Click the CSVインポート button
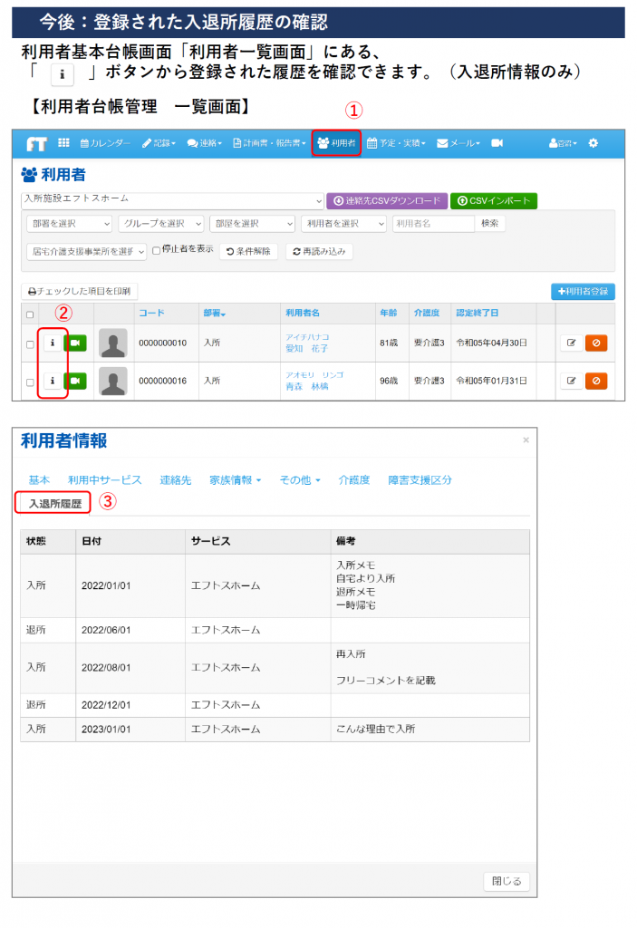The image size is (637, 928). click(494, 201)
